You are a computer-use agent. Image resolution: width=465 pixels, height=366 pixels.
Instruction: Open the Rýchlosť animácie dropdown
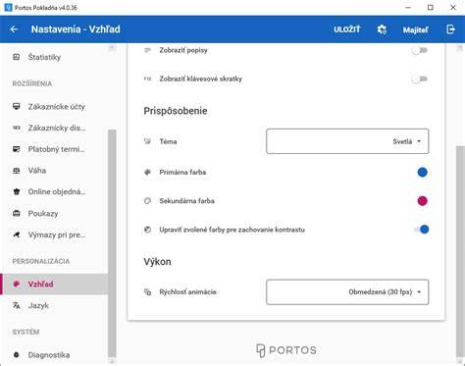347,292
